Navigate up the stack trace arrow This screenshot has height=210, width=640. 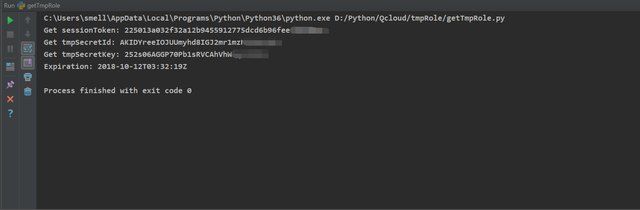[x=28, y=20]
